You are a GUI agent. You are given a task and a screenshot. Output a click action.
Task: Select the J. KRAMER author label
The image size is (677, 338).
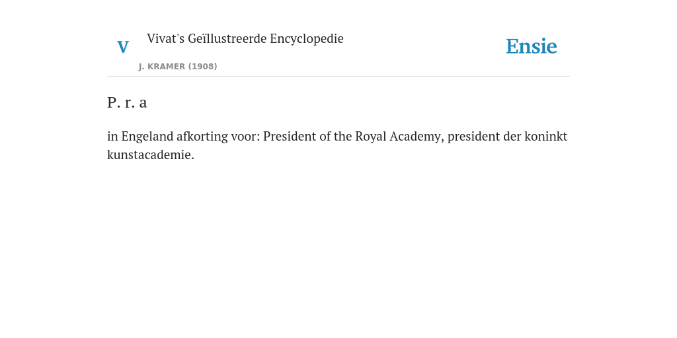tap(162, 67)
